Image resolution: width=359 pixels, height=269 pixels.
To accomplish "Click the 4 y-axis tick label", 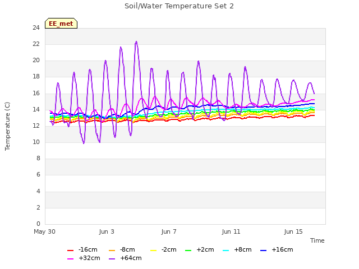I will [38, 191].
